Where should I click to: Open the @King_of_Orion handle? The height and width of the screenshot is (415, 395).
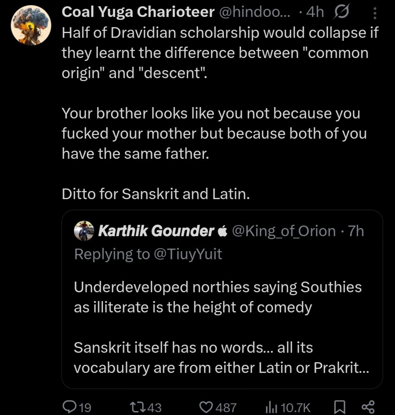click(284, 231)
